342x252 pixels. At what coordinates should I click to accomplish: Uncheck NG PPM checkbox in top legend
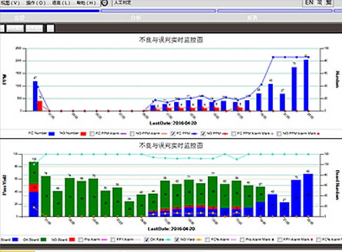[203, 134]
